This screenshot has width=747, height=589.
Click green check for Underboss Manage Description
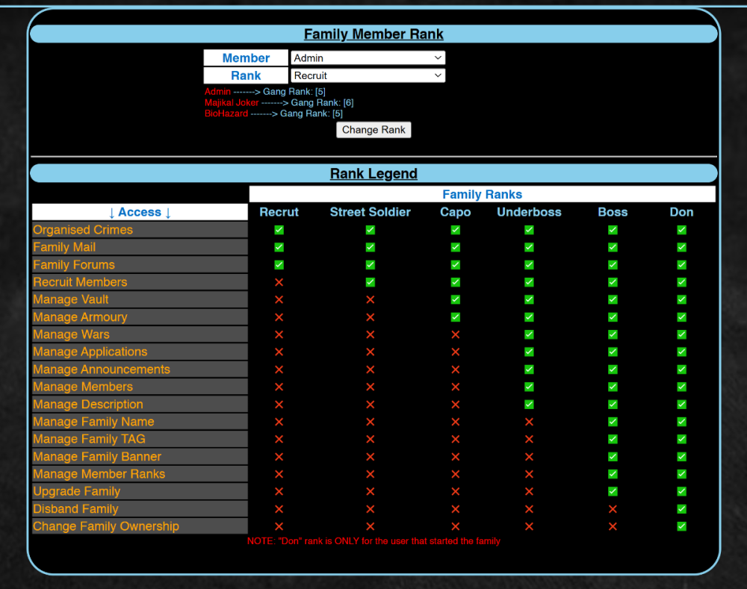tap(529, 405)
